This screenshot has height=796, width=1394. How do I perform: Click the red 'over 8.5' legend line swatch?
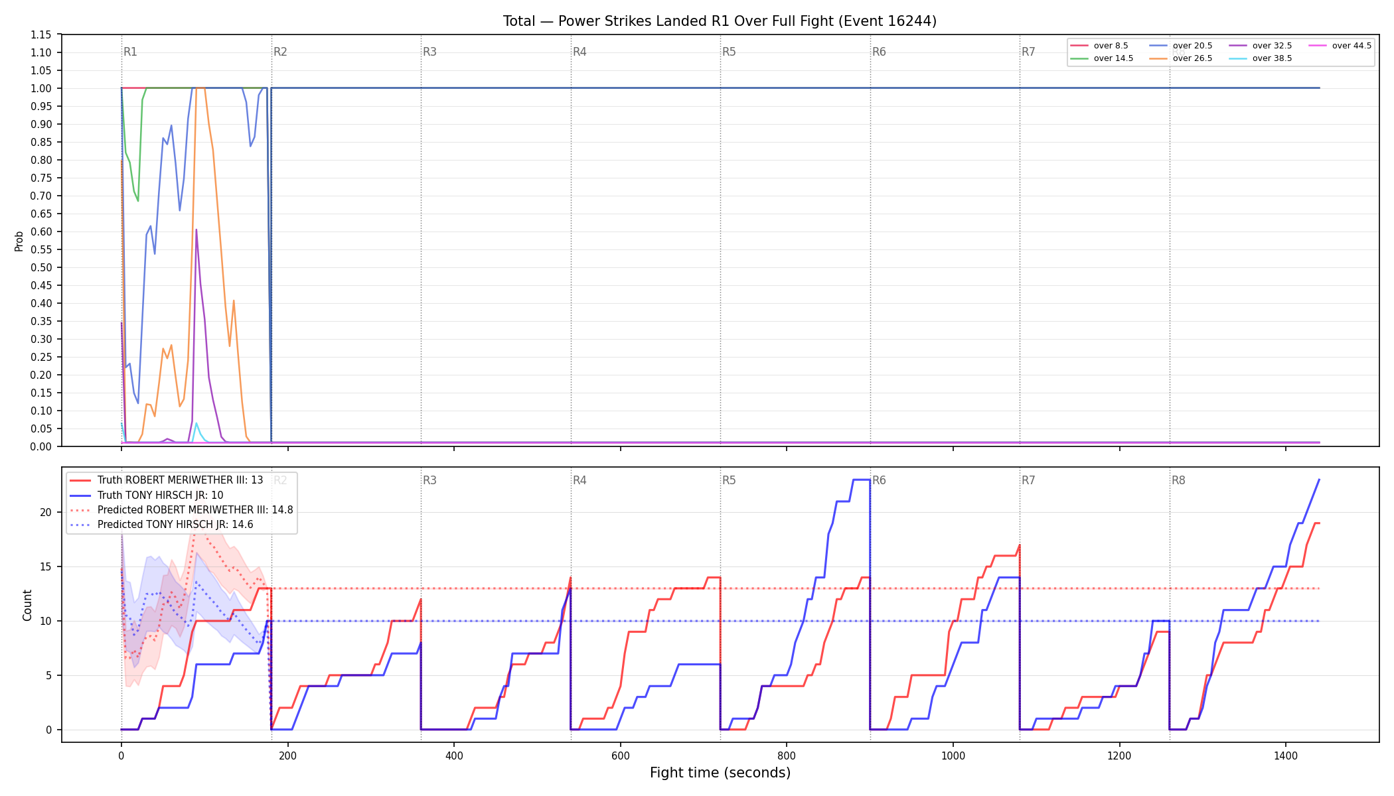(x=1080, y=46)
